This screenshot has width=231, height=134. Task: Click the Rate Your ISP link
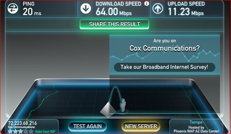tap(45, 131)
